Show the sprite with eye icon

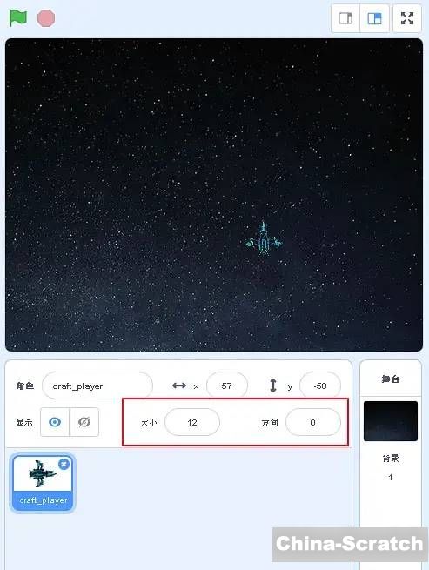click(55, 422)
